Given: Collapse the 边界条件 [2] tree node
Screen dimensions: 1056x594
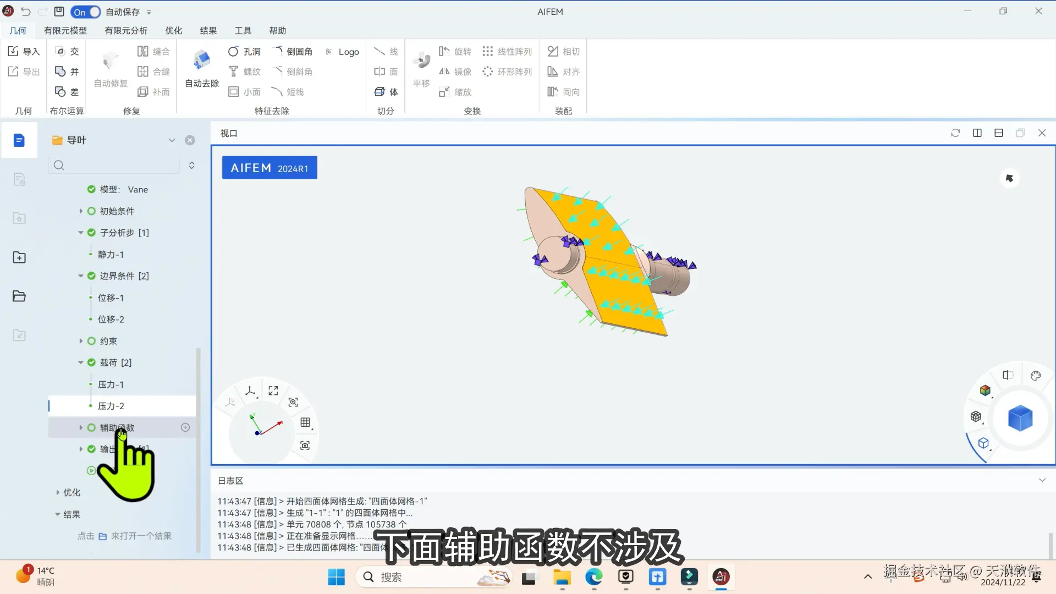Looking at the screenshot, I should tap(81, 276).
